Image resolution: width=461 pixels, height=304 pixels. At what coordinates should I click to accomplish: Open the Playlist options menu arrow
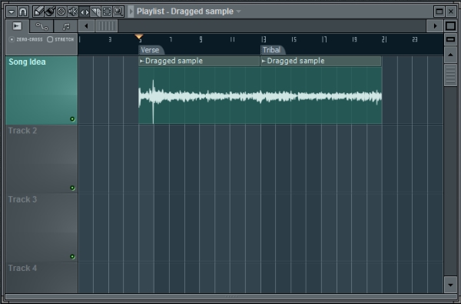(x=12, y=12)
